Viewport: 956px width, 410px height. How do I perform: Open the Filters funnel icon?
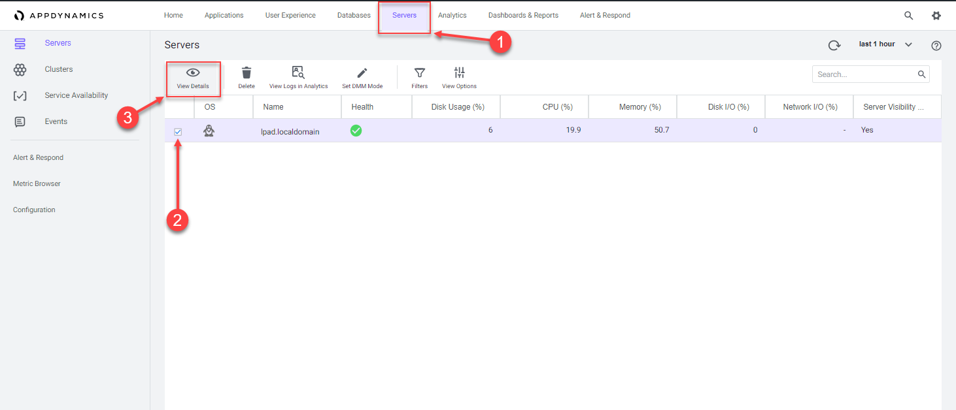[420, 72]
